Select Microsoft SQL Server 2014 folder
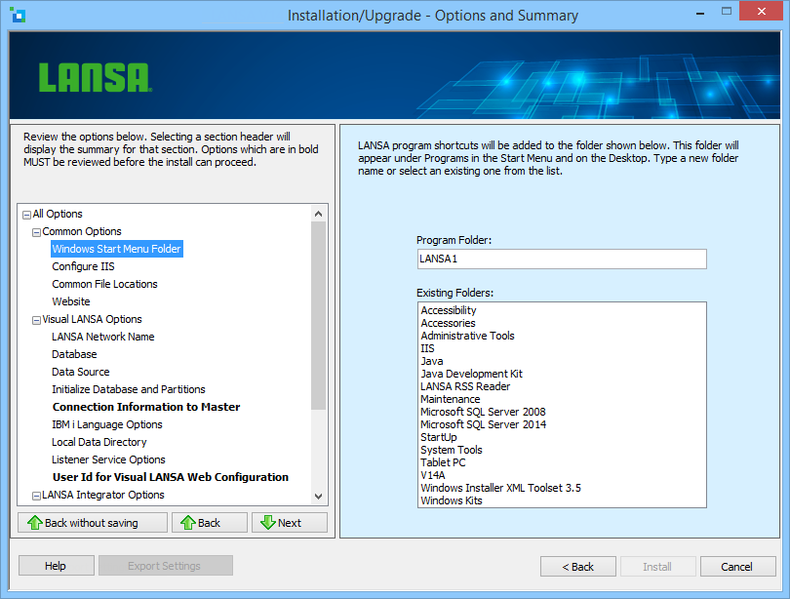Screen dimensions: 790x599 point(483,424)
